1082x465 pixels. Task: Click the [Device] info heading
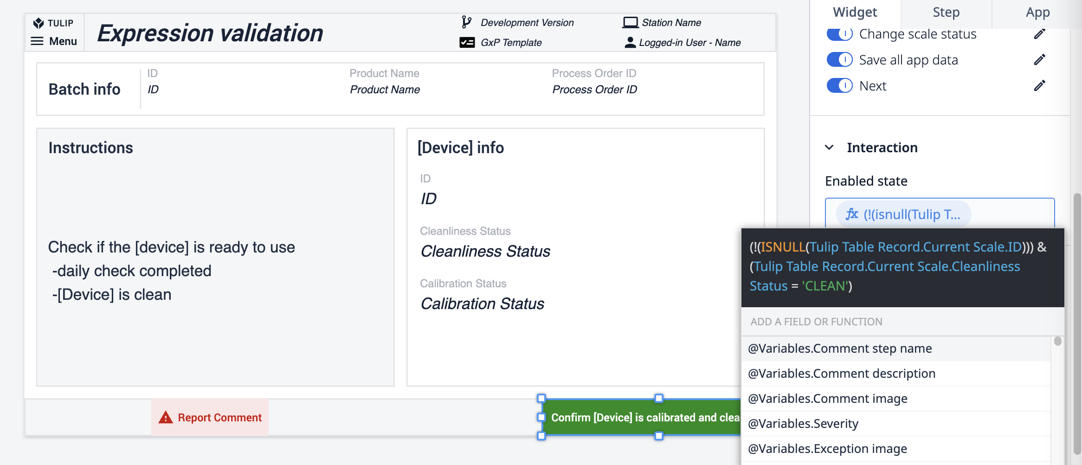pos(461,148)
